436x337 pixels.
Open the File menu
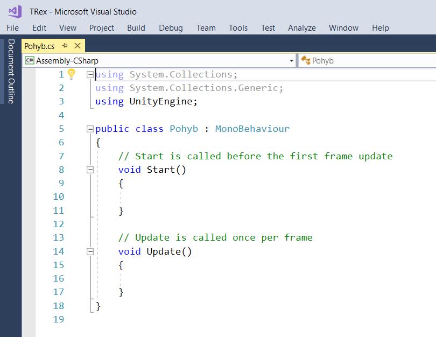12,28
